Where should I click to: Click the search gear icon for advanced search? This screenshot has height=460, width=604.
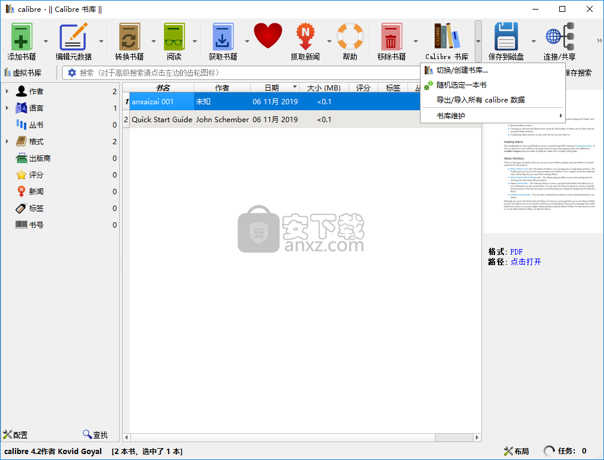[x=71, y=73]
